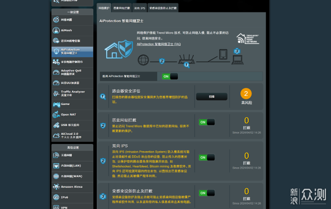Toggle the 双向 IPS ON switch
This screenshot has width=331, height=209.
(207, 157)
